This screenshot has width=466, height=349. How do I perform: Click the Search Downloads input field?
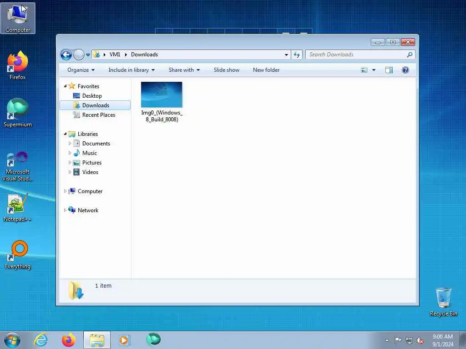pos(356,55)
